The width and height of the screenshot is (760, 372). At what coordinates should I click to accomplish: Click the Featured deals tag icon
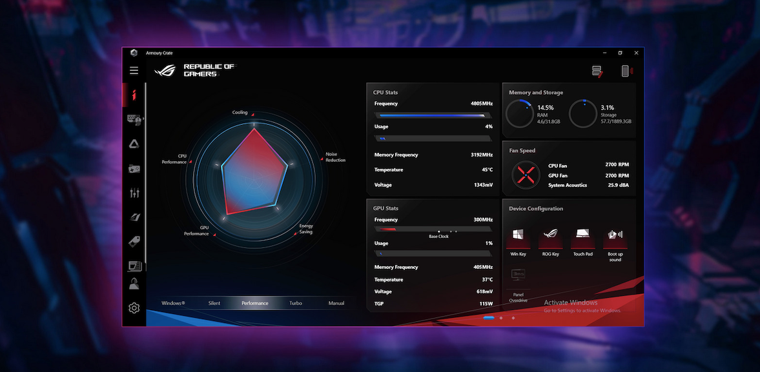[x=134, y=241]
